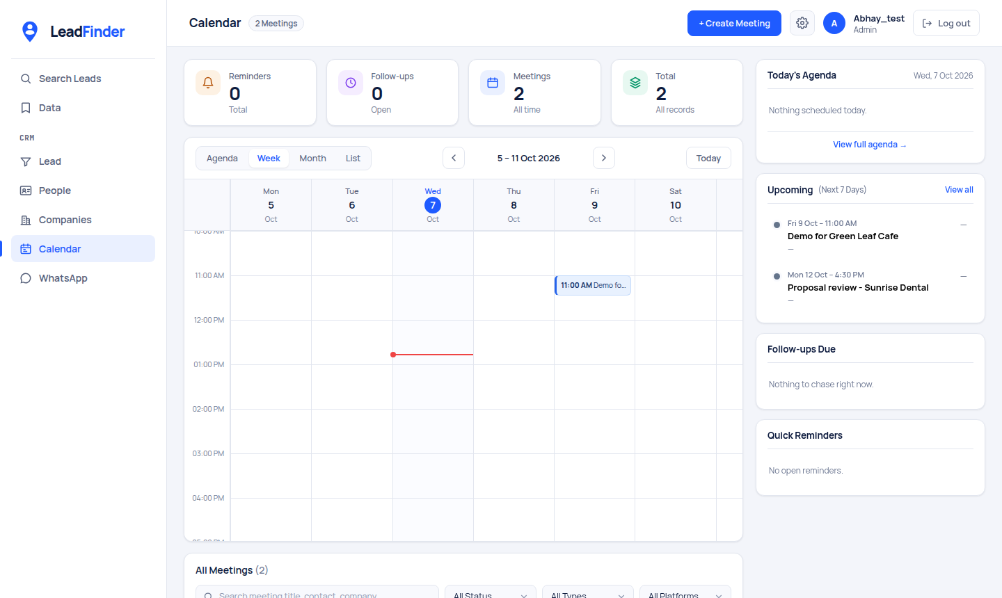Click the user avatar A
The width and height of the screenshot is (1002, 598).
pyautogui.click(x=834, y=23)
